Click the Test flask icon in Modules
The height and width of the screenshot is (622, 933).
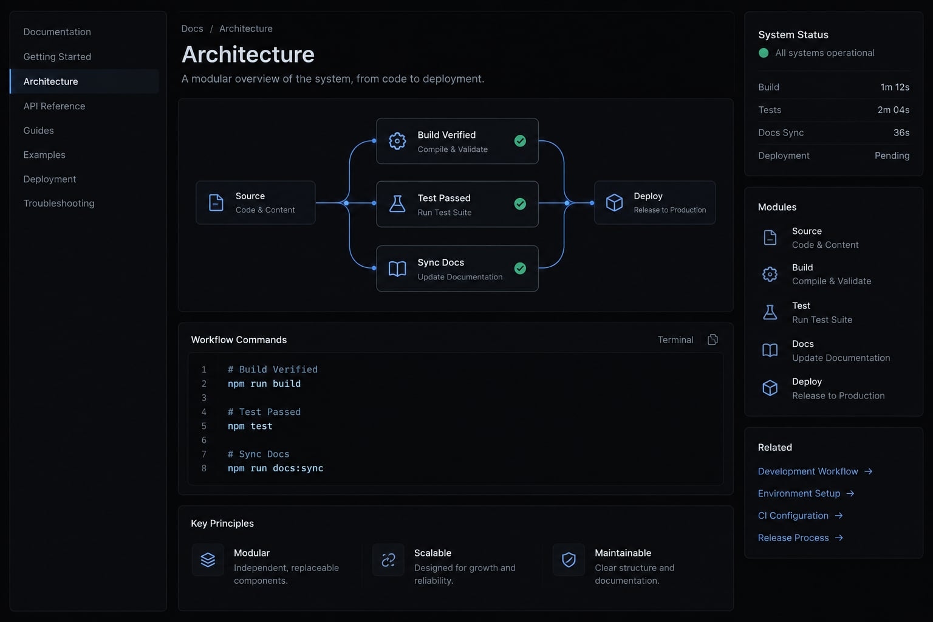tap(770, 312)
